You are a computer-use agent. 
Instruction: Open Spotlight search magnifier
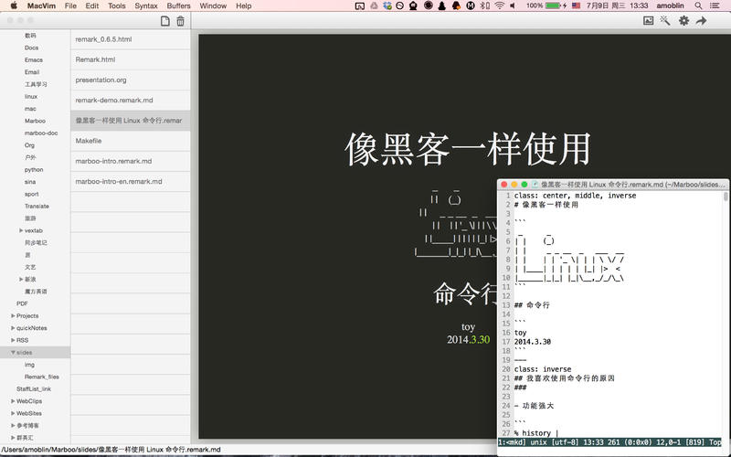pos(698,5)
